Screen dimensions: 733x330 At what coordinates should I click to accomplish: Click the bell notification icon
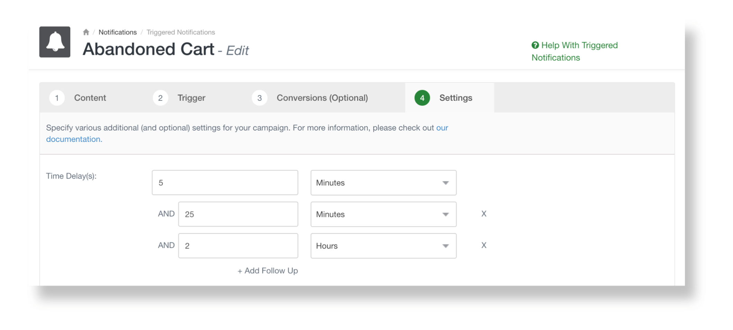(55, 42)
